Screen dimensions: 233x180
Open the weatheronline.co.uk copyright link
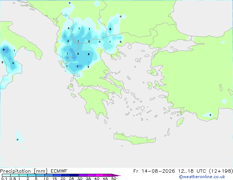click(x=202, y=177)
